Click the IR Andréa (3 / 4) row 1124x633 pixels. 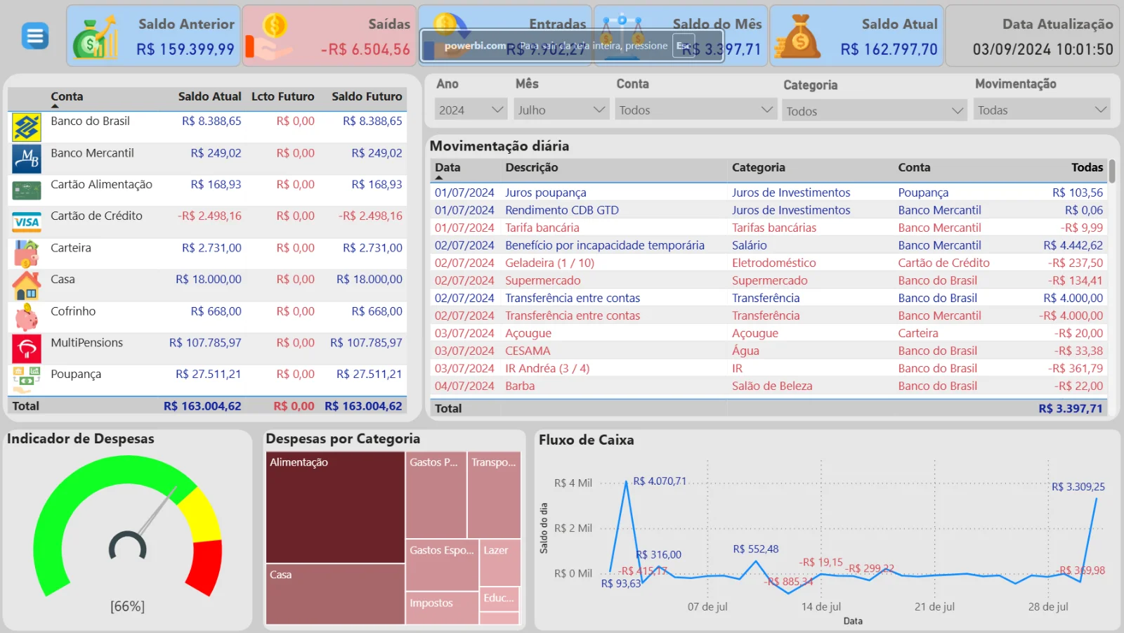(769, 368)
